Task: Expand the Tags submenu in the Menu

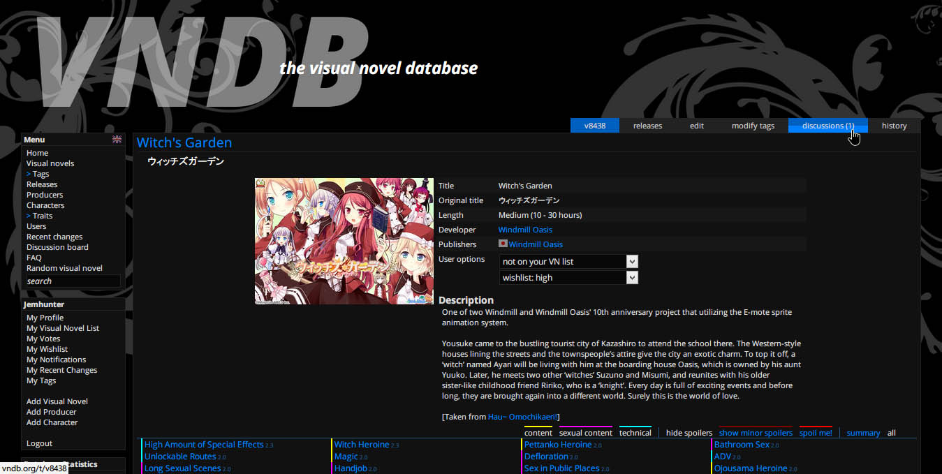Action: pos(40,173)
